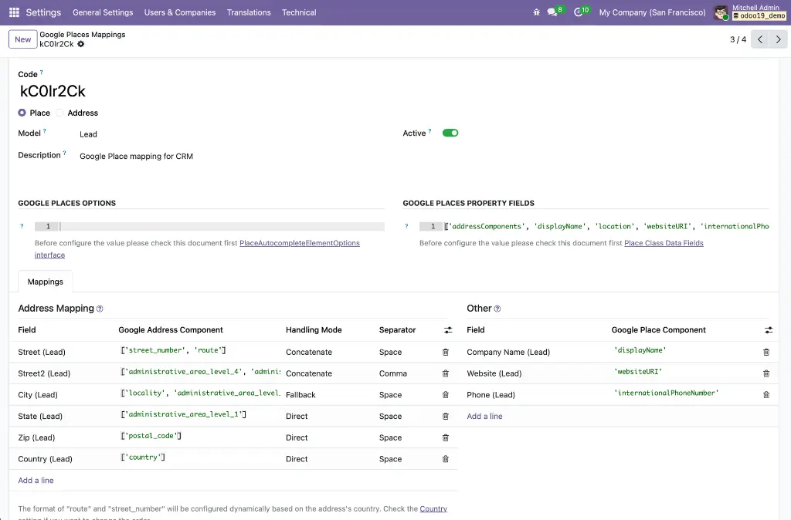Viewport: 791px width, 520px height.
Task: Click Google Places Options code editor
Action: pyautogui.click(x=209, y=227)
